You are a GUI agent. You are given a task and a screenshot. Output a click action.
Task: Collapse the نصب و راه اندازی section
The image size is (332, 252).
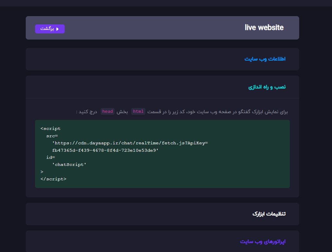(267, 87)
